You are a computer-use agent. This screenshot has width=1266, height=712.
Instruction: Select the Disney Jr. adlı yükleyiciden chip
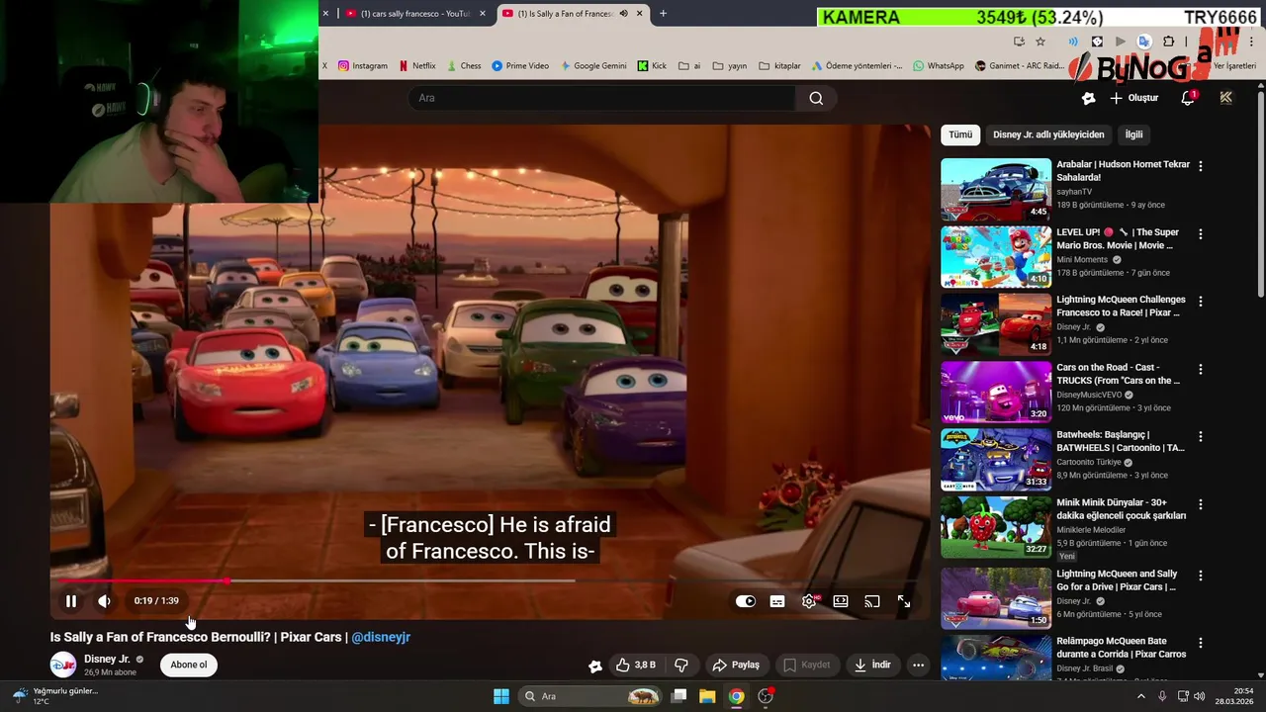1048,134
